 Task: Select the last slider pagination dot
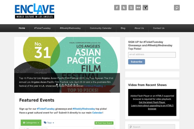pyautogui.click(x=77, y=84)
